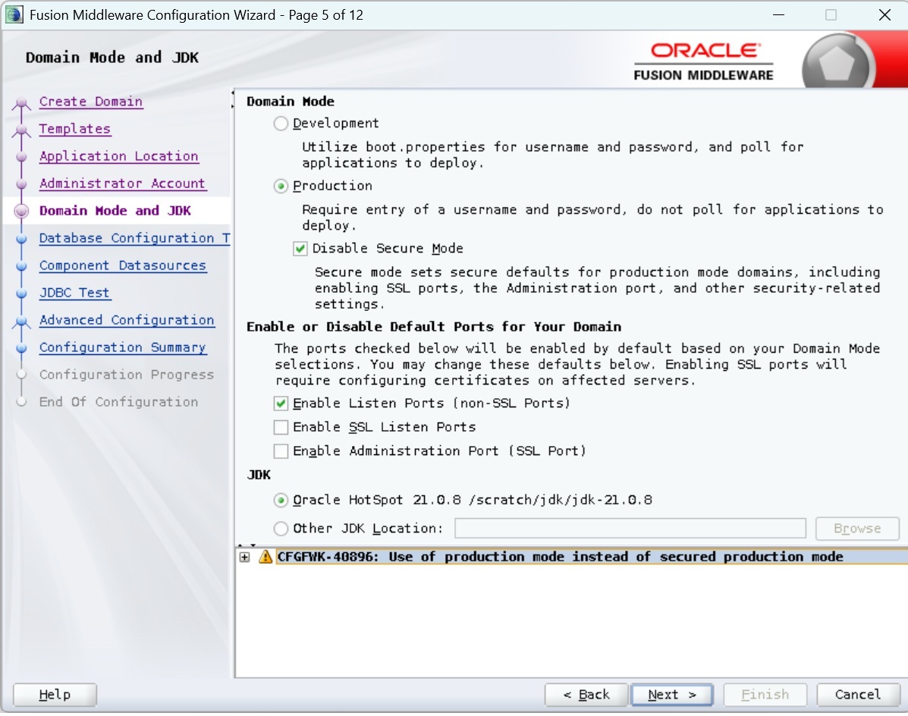908x716 pixels.
Task: Jump to the Configuration Summary step
Action: click(123, 347)
